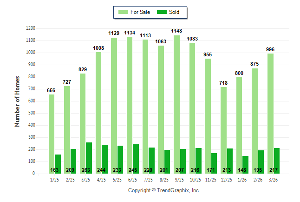This screenshot has width=300, height=202.
Task: Click the 10/25 x-axis label
Action: coord(196,180)
